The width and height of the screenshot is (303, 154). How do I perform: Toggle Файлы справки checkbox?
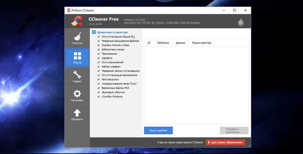tap(98, 66)
